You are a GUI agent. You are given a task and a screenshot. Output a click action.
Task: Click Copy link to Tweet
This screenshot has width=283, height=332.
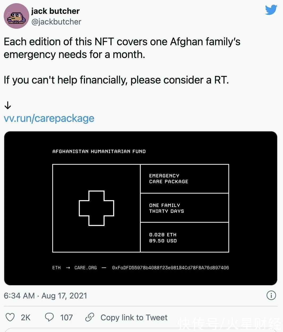(x=134, y=317)
